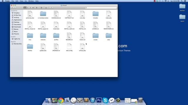188x105 pixels.
Task: Open Applications from the sidebar
Action: (x=17, y=20)
